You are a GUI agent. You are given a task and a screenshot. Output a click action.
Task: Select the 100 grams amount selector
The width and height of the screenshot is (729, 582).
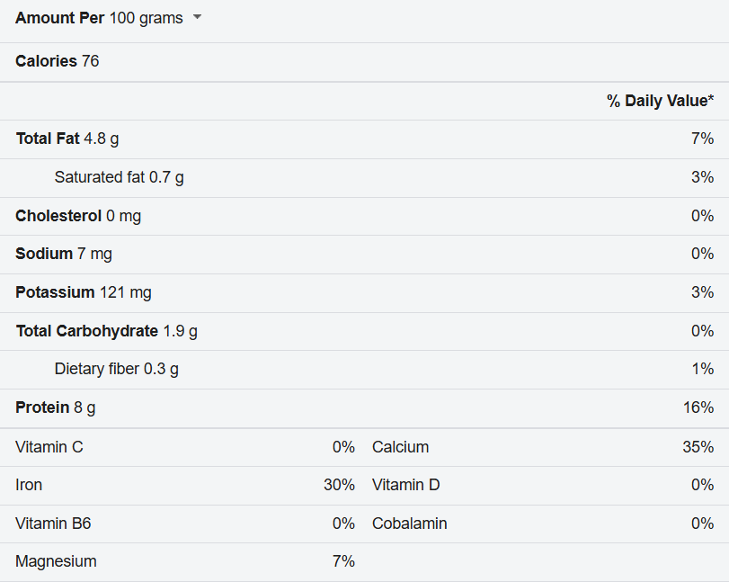coord(156,18)
